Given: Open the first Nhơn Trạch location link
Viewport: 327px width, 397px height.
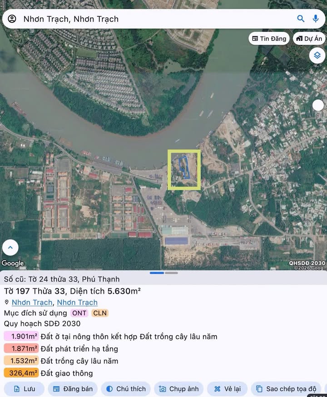Looking at the screenshot, I should (32, 302).
